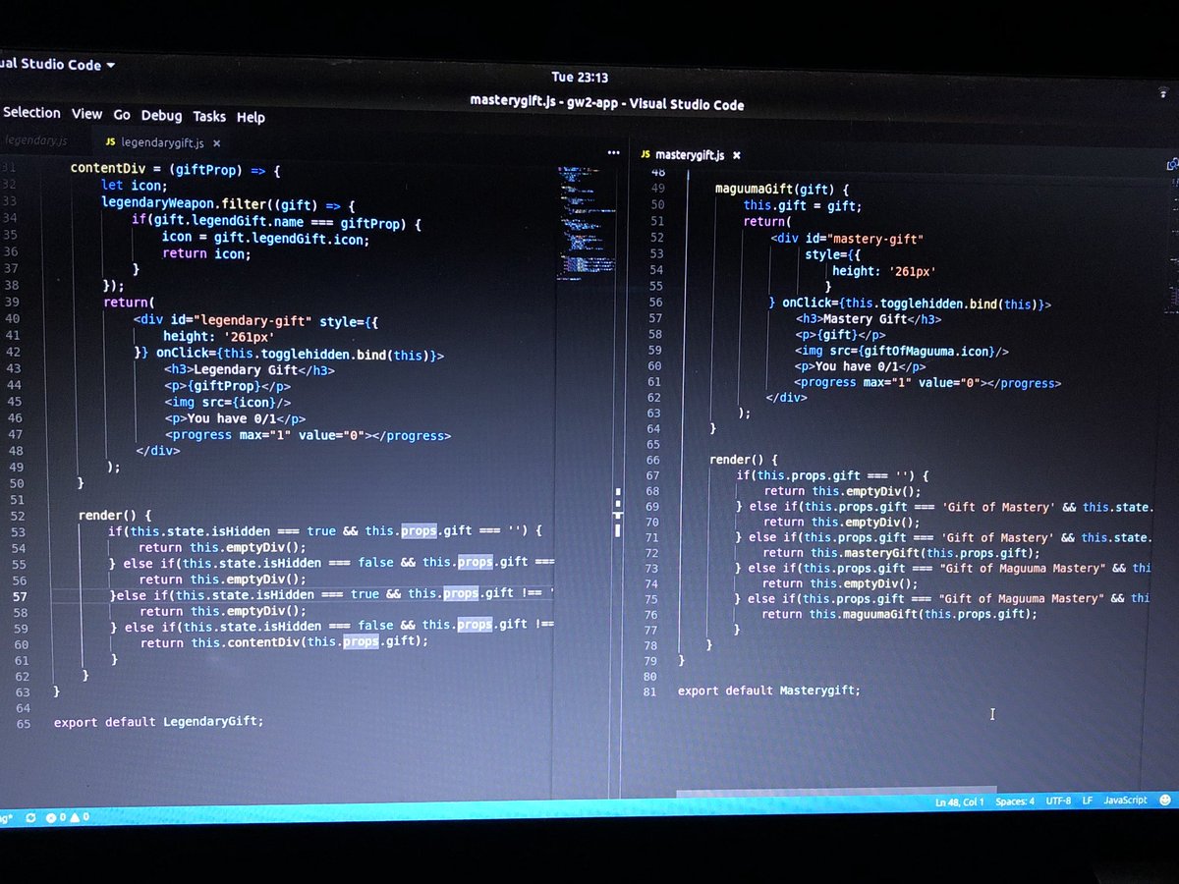Click the horizontal scrollbar of the right editor
This screenshot has height=884, width=1179.
point(835,792)
